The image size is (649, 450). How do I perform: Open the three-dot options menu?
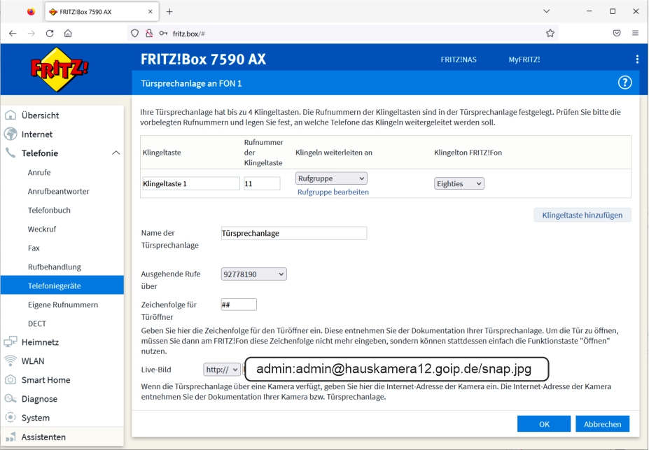pyautogui.click(x=636, y=59)
